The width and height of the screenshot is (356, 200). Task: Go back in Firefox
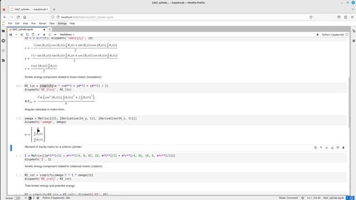click(x=5, y=17)
